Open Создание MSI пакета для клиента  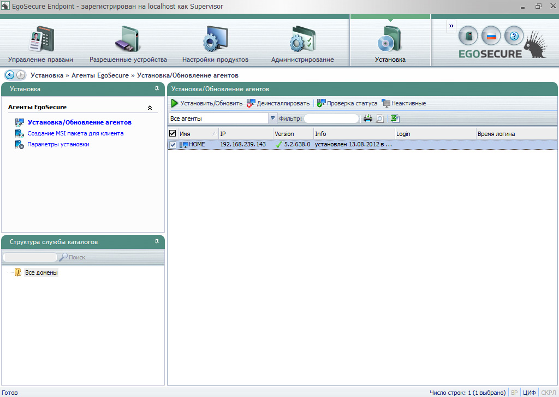[75, 133]
